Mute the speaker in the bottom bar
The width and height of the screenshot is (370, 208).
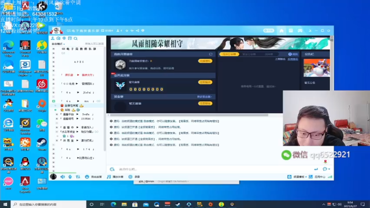(x=62, y=177)
